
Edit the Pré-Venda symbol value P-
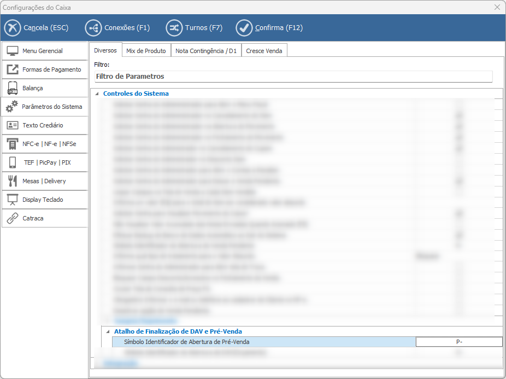pyautogui.click(x=458, y=342)
